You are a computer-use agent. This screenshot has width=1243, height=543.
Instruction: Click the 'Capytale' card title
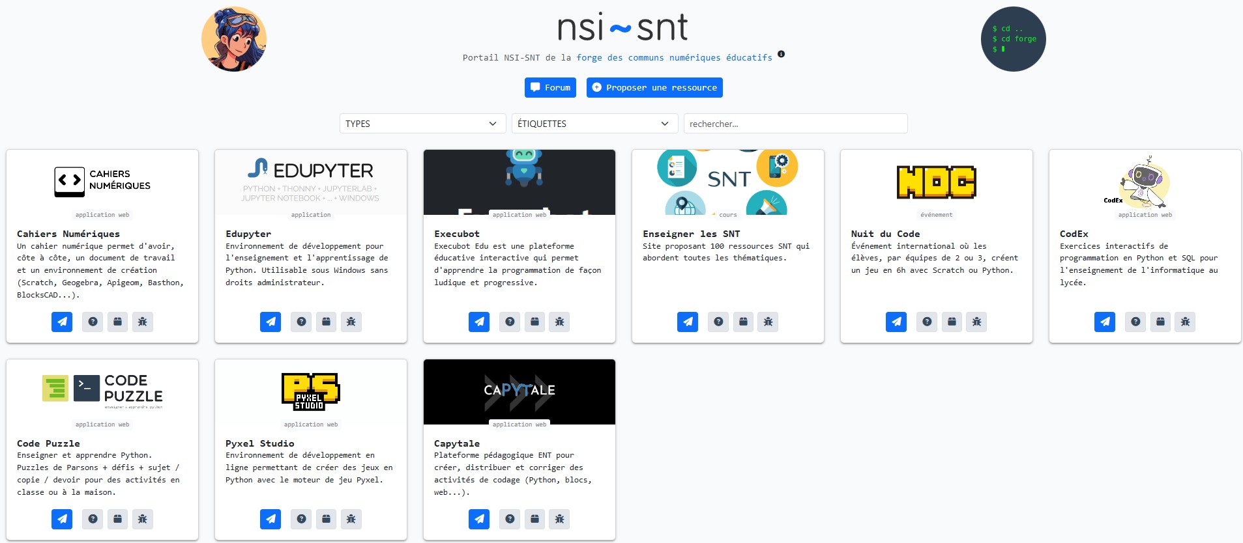coord(457,443)
